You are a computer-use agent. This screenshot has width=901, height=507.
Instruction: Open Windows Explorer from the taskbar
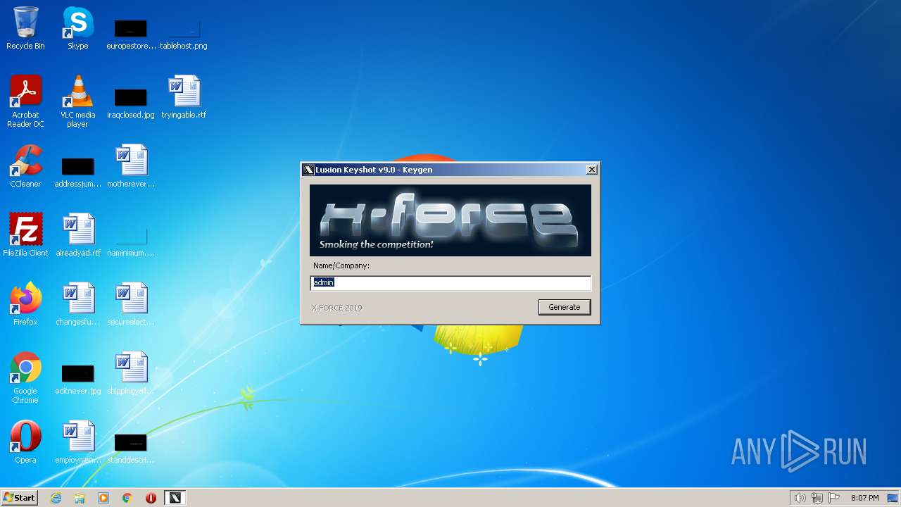[80, 498]
